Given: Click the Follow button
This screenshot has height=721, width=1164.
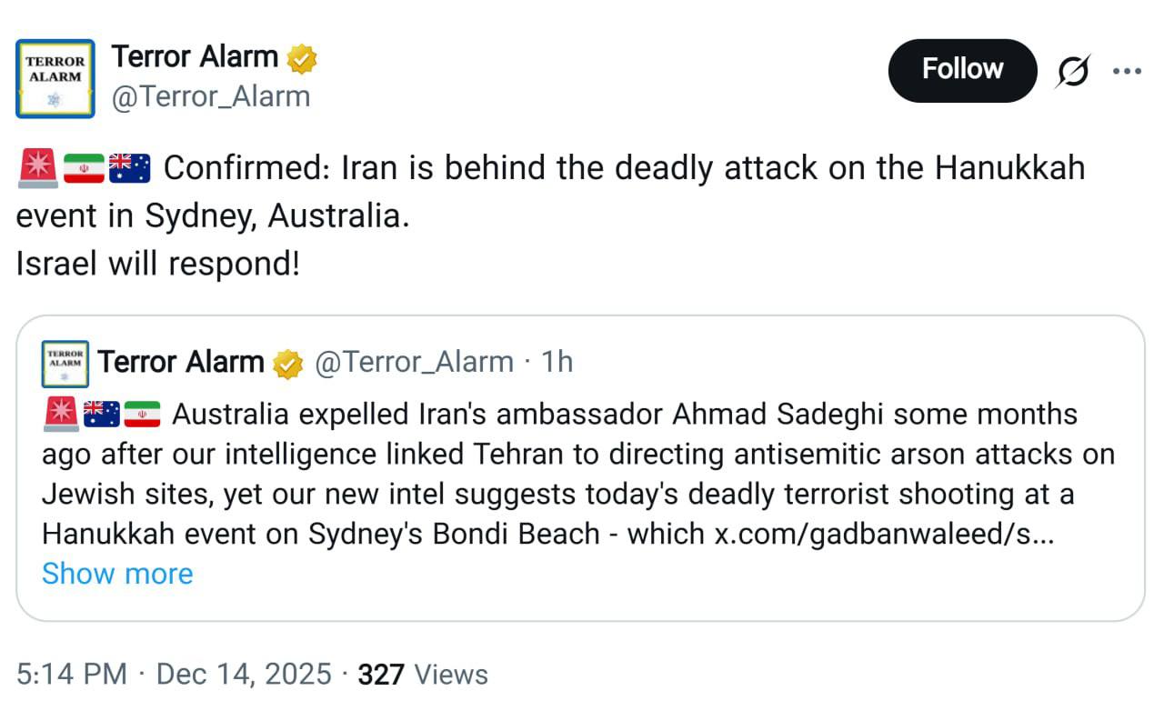Looking at the screenshot, I should (x=962, y=68).
